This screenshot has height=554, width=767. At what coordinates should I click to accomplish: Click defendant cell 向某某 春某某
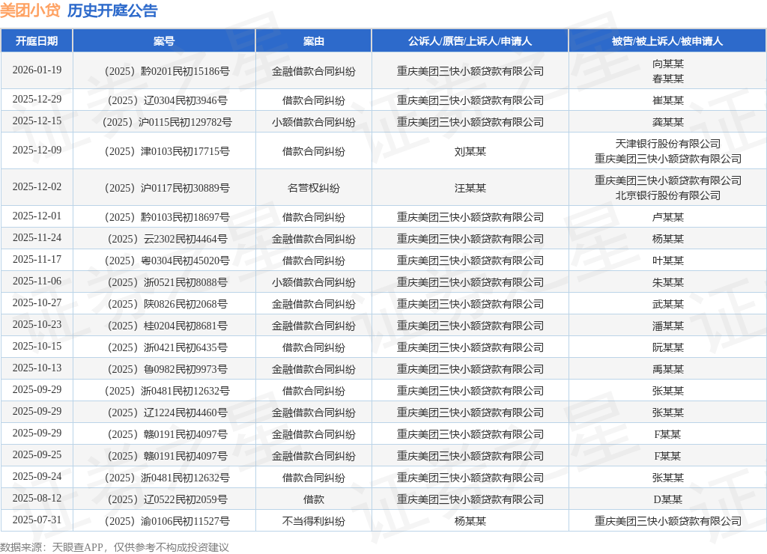[x=667, y=71]
